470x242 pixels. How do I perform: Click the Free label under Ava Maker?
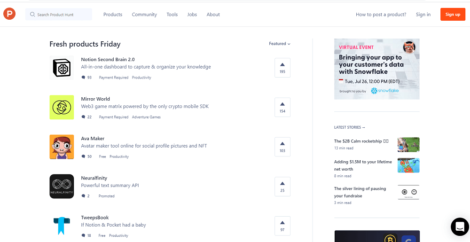click(102, 156)
